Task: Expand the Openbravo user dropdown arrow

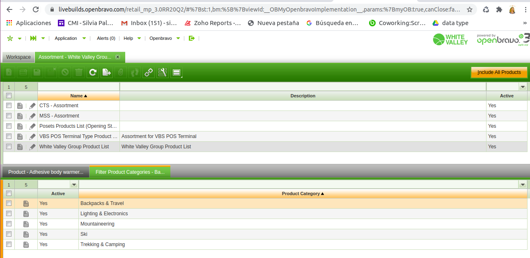Action: click(178, 38)
